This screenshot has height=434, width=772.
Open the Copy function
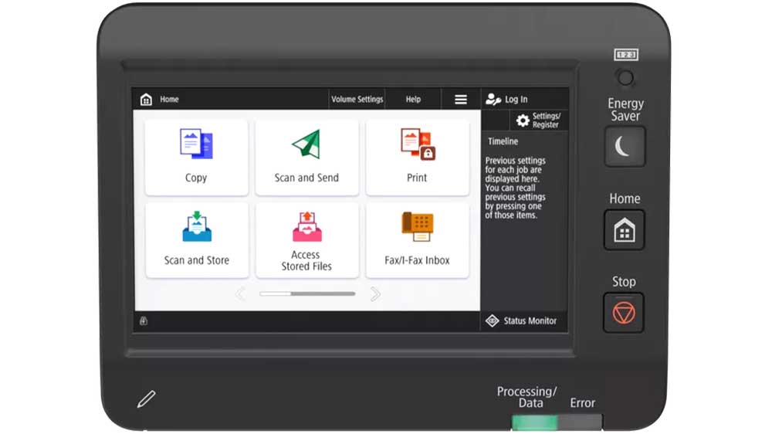pos(196,157)
